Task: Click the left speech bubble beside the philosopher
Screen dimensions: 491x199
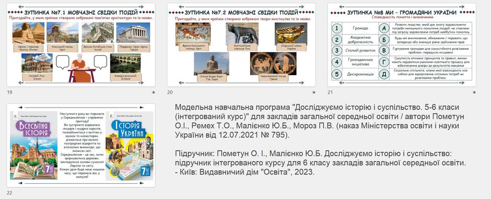Action: [x=63, y=62]
